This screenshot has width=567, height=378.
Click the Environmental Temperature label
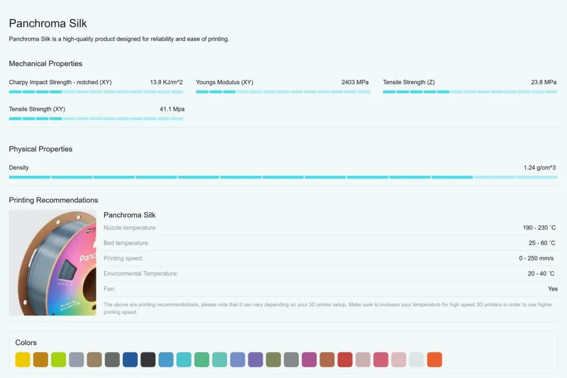click(141, 274)
